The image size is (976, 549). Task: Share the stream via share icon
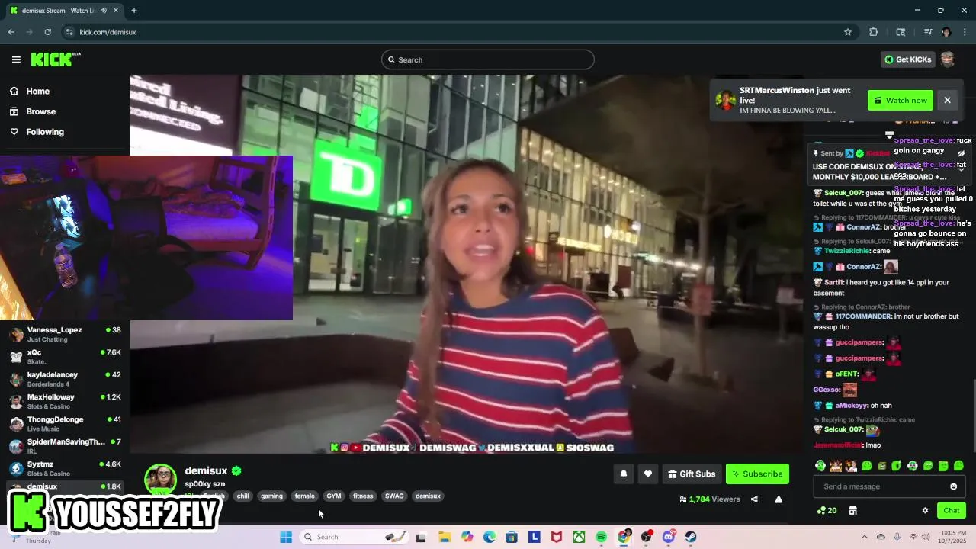pyautogui.click(x=754, y=499)
